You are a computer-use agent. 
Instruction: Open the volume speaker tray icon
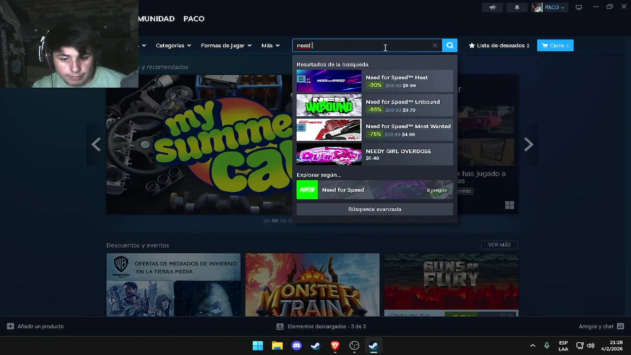(591, 346)
